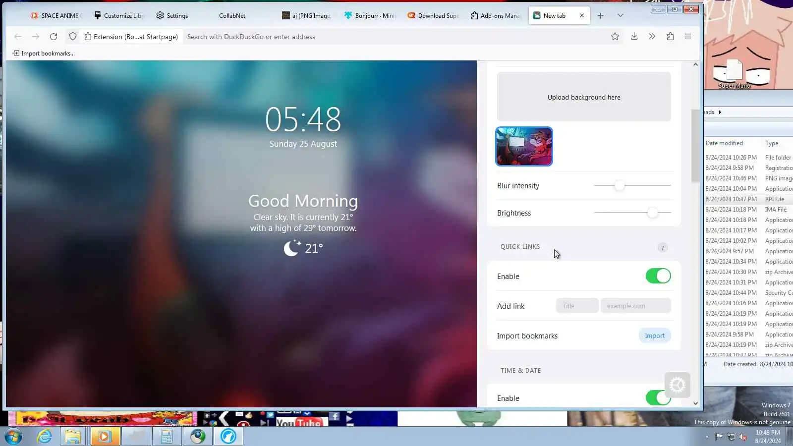The height and width of the screenshot is (446, 793).
Task: Open the Bonjourr settings gear button
Action: [678, 385]
